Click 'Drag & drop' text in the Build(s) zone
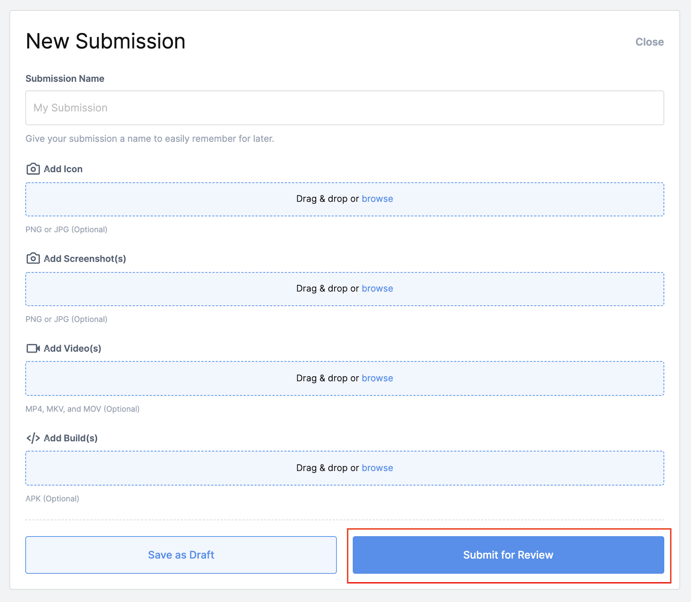 pos(322,468)
